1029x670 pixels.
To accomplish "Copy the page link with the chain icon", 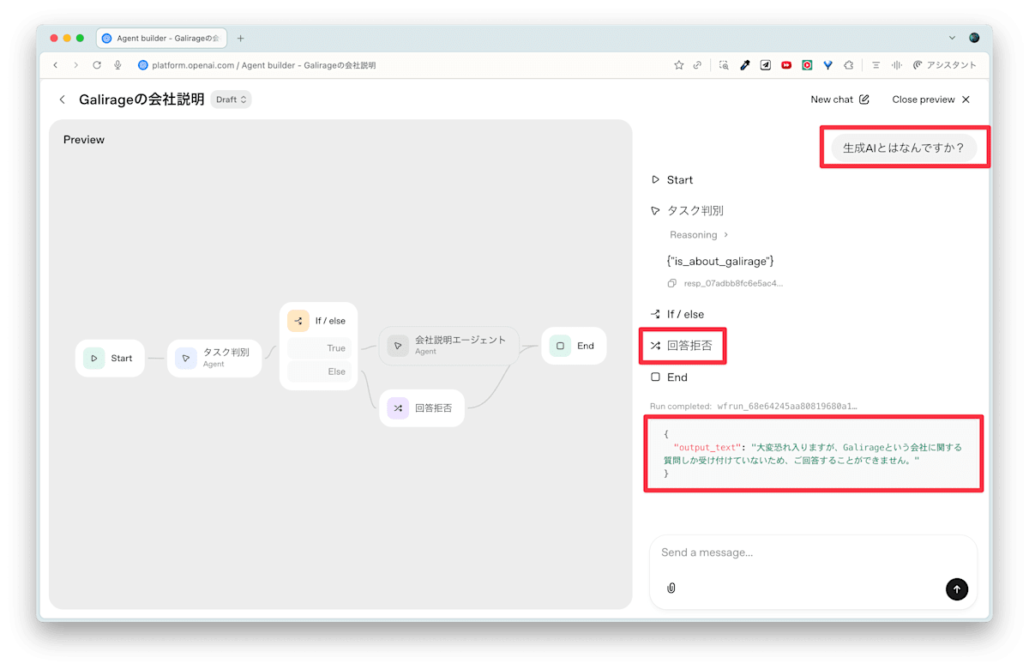I will [x=698, y=65].
